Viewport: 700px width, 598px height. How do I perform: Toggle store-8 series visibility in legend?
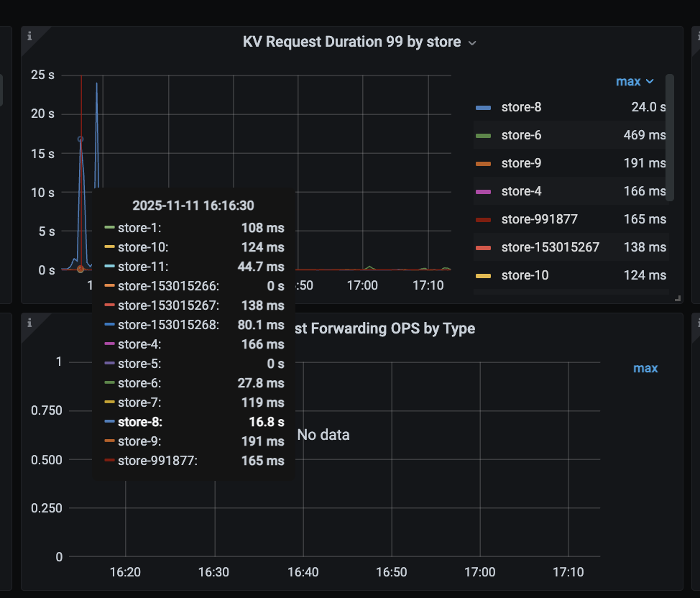521,108
